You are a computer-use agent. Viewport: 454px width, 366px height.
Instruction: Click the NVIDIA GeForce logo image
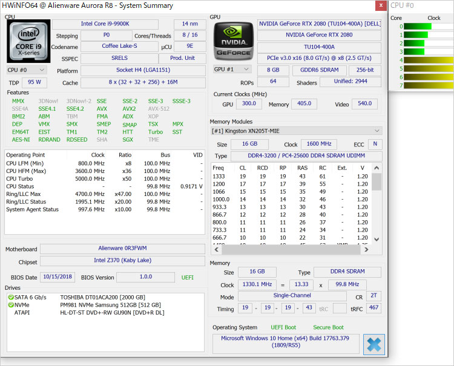pyautogui.click(x=234, y=41)
